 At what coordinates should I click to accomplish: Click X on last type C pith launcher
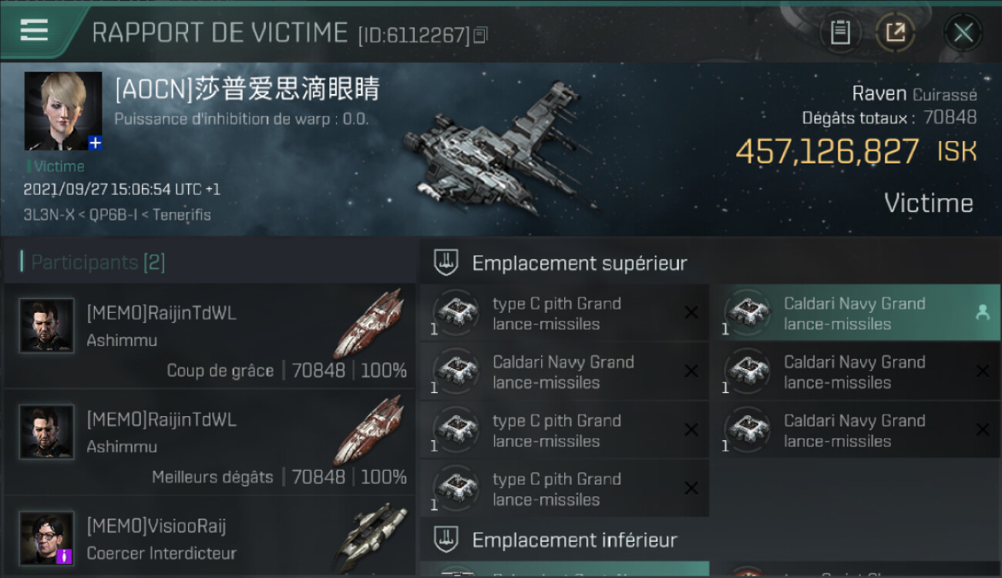point(691,488)
